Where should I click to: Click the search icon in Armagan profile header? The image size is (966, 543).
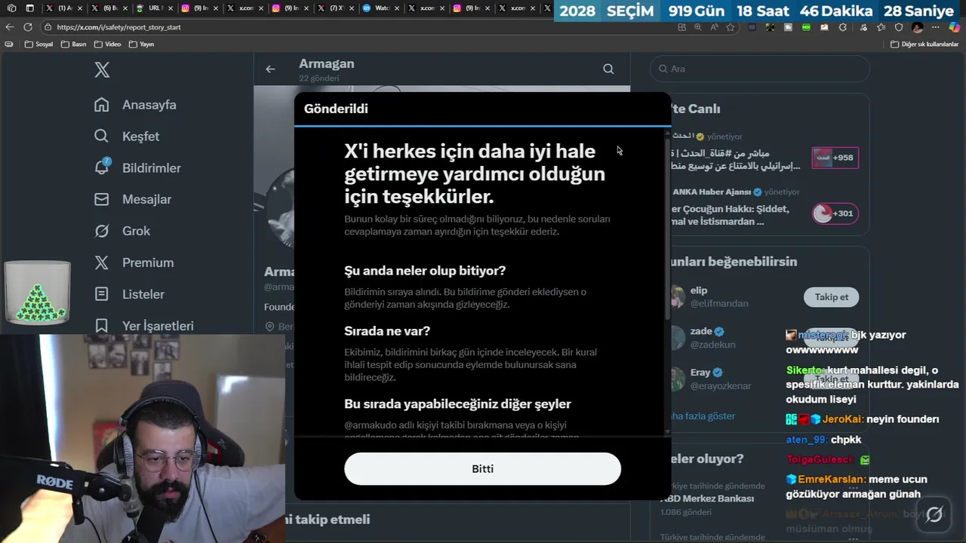pyautogui.click(x=608, y=69)
